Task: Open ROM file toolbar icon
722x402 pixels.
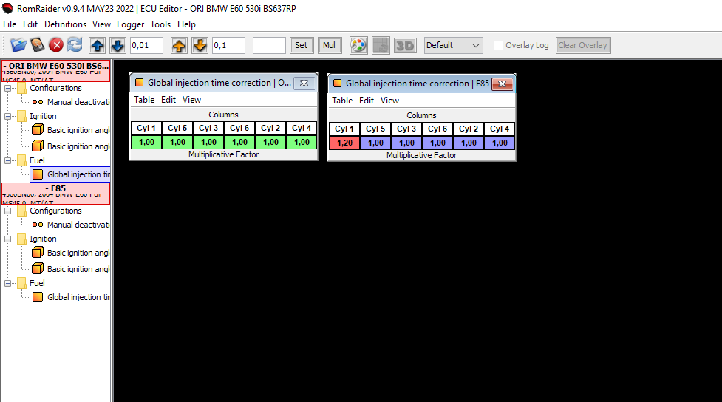Action: click(18, 45)
